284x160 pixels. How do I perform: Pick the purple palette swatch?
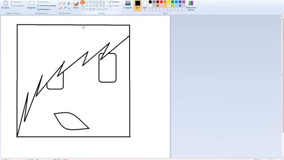point(184,2)
